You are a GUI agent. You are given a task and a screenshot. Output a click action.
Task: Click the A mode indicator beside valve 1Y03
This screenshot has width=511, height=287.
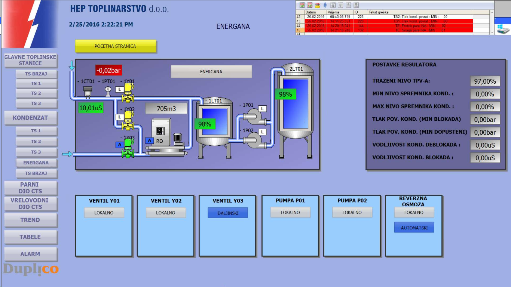pos(119,145)
